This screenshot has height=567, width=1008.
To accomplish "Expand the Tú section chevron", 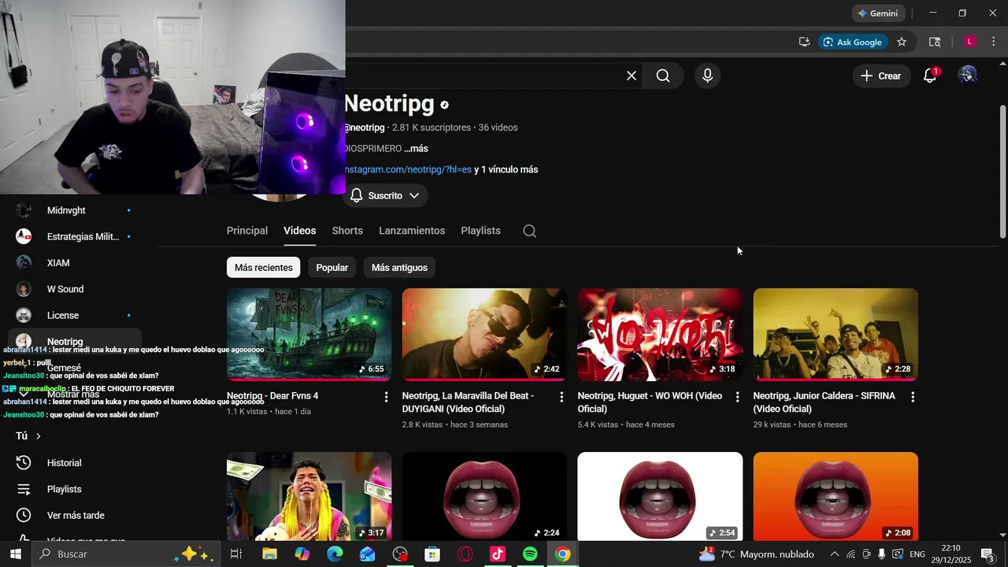I will (x=38, y=435).
